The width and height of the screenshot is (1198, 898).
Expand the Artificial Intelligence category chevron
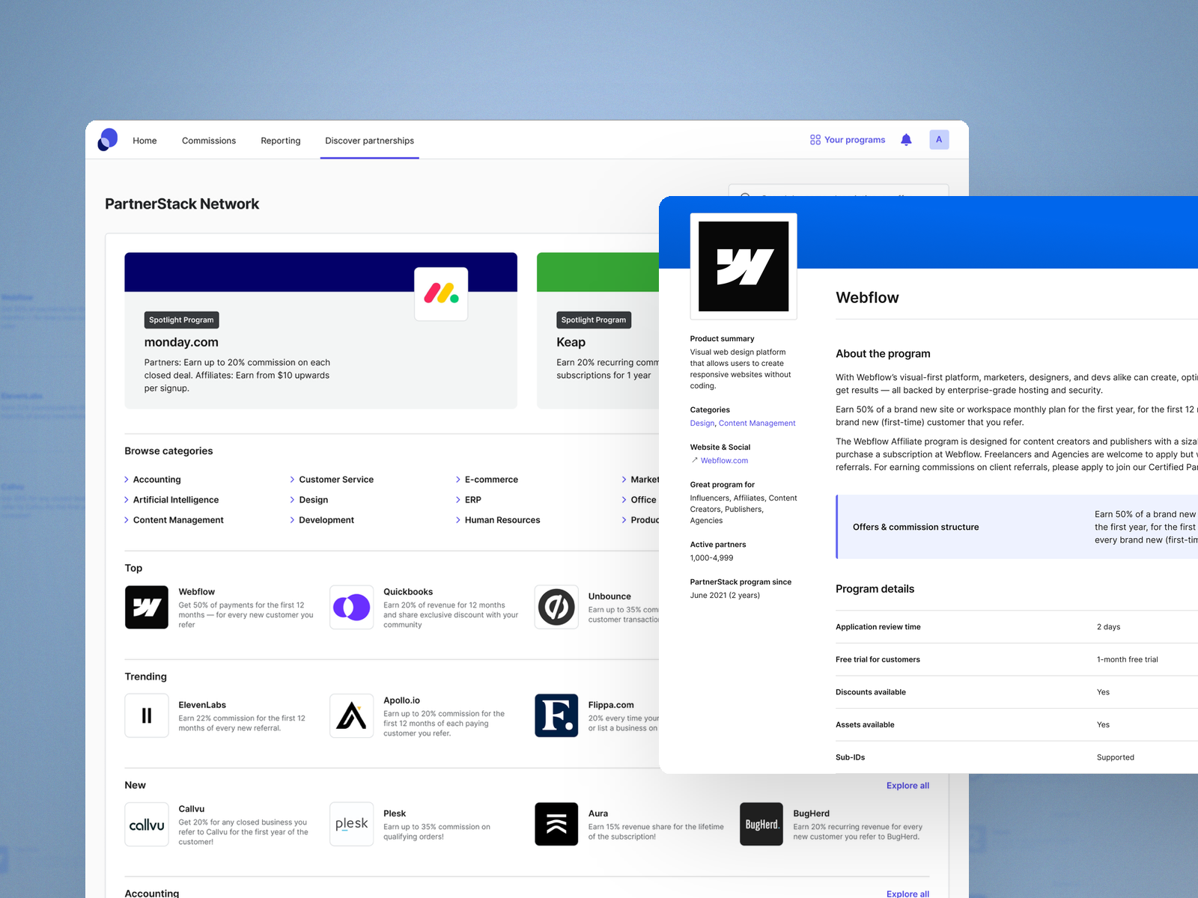click(127, 500)
